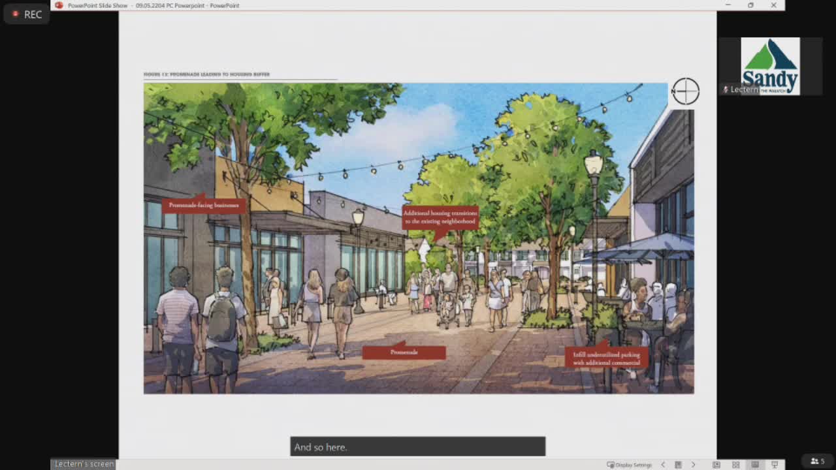The width and height of the screenshot is (836, 470).
Task: Select the Normal view icon in status bar
Action: [716, 462]
